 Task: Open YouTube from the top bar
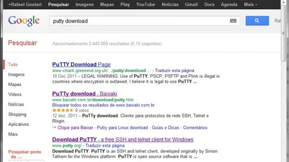[x=145, y=4]
